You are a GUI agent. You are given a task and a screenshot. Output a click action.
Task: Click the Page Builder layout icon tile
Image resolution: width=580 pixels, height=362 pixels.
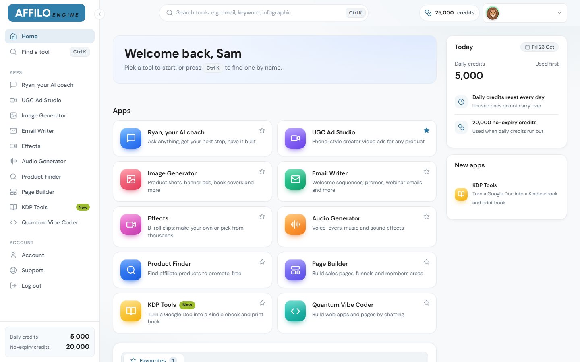(295, 270)
